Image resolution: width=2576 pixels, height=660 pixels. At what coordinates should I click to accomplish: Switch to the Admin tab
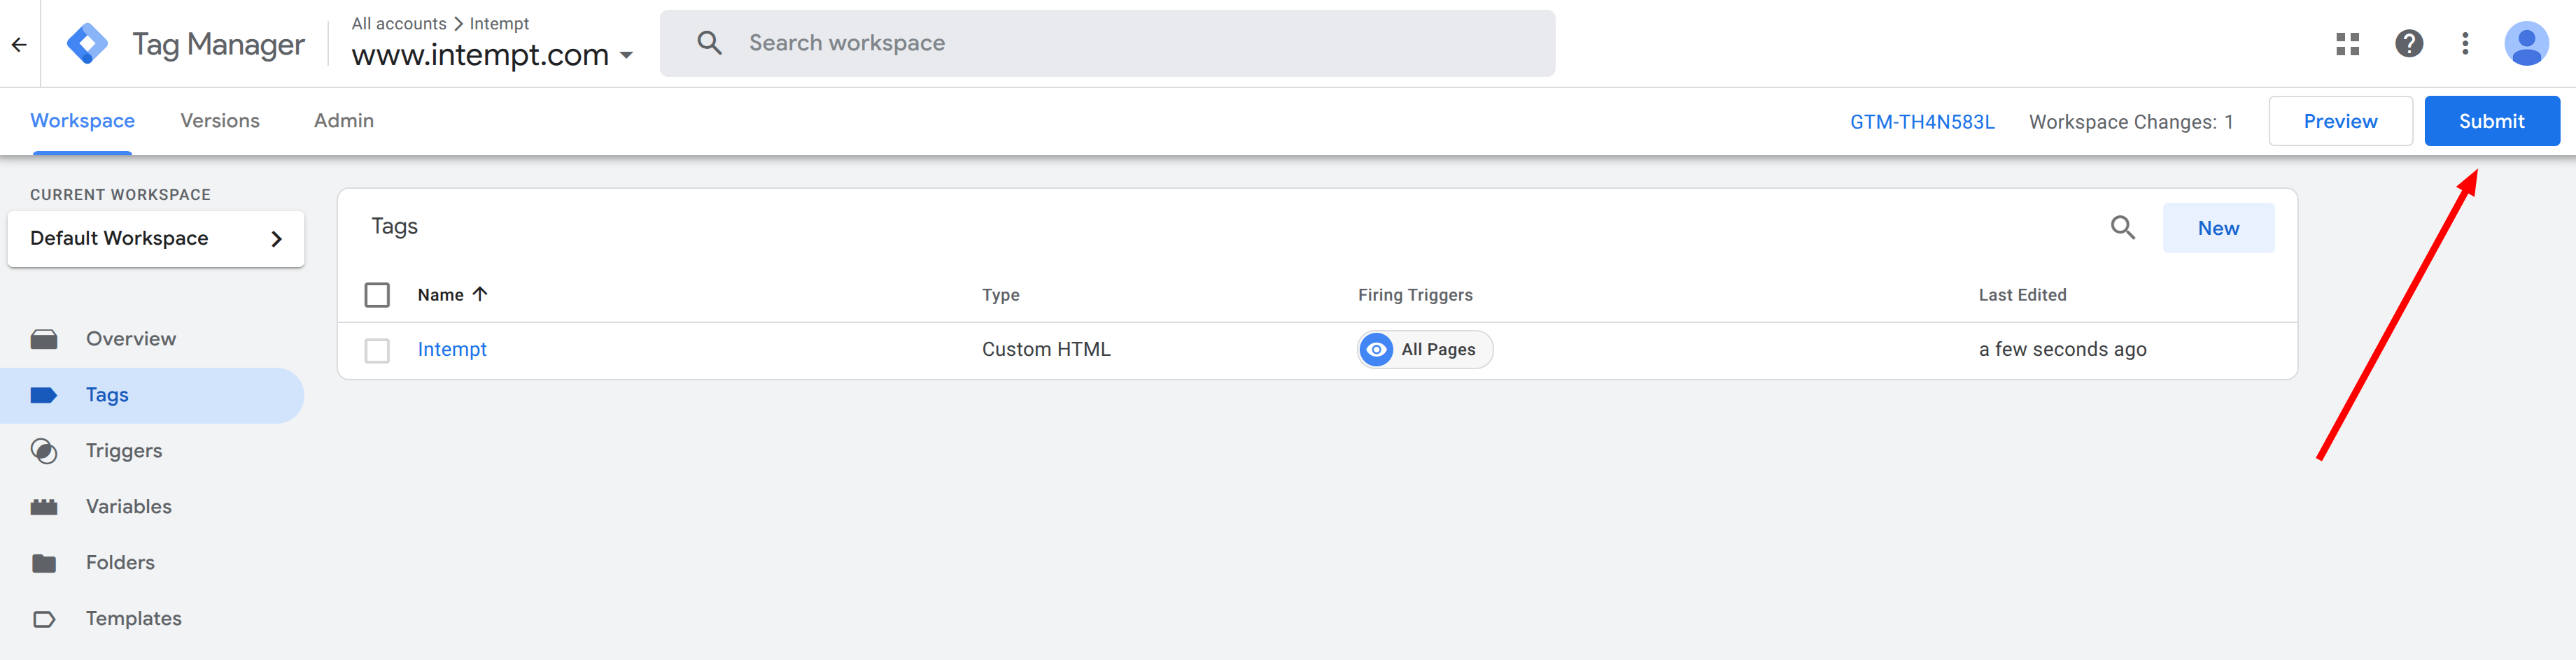(344, 121)
